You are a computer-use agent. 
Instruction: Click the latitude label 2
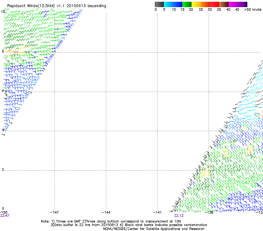3,170
